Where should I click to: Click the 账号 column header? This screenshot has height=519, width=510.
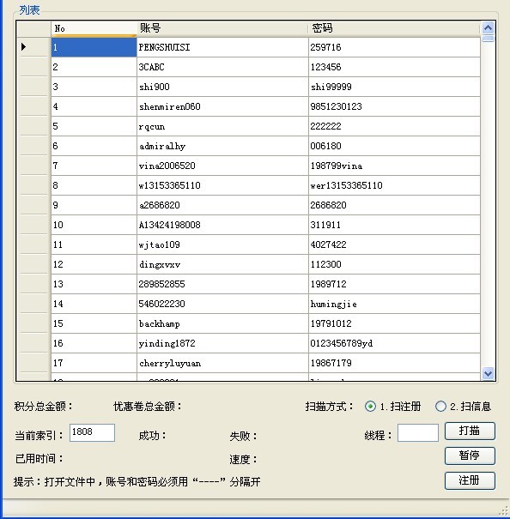(x=222, y=28)
